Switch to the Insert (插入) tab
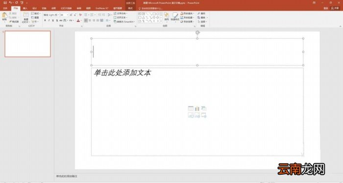The height and width of the screenshot is (183, 343). 25,8
